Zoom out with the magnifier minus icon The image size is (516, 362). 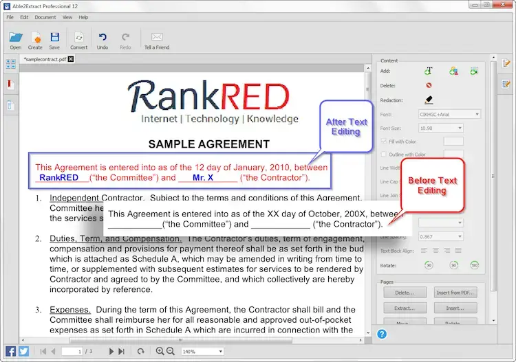[171, 351]
